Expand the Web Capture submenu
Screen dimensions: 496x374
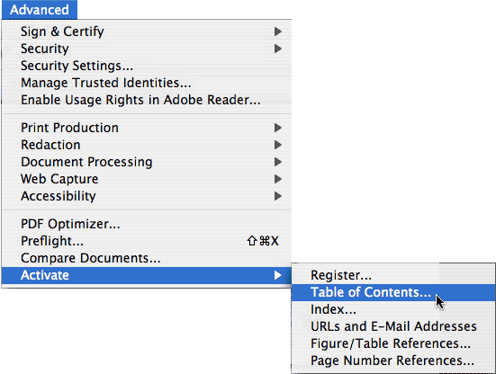click(147, 179)
